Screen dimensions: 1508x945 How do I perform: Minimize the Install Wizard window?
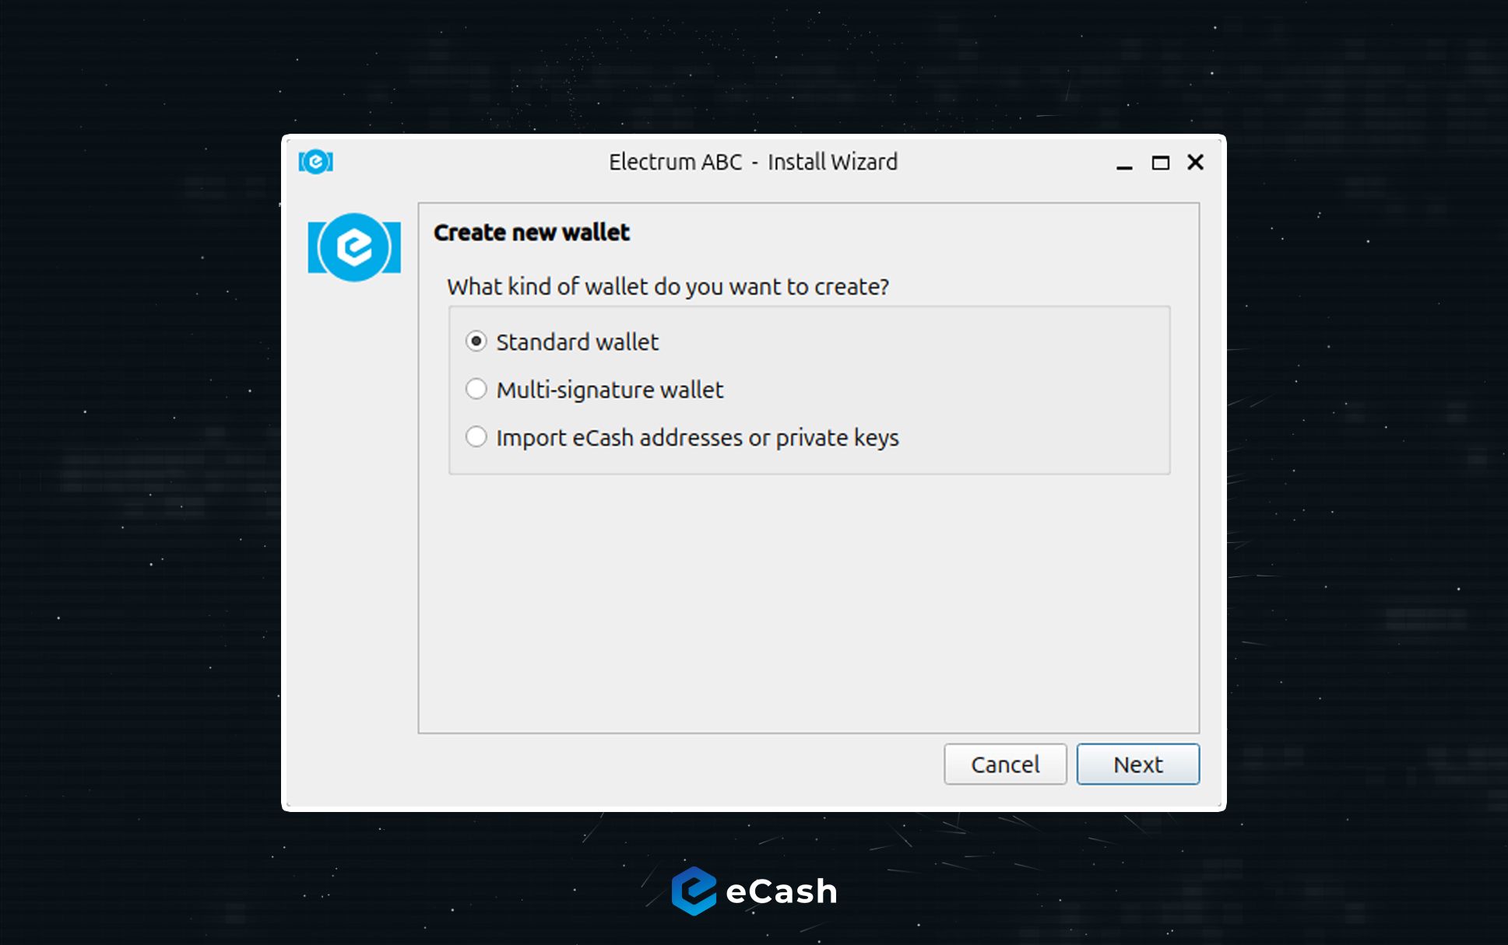pyautogui.click(x=1123, y=163)
